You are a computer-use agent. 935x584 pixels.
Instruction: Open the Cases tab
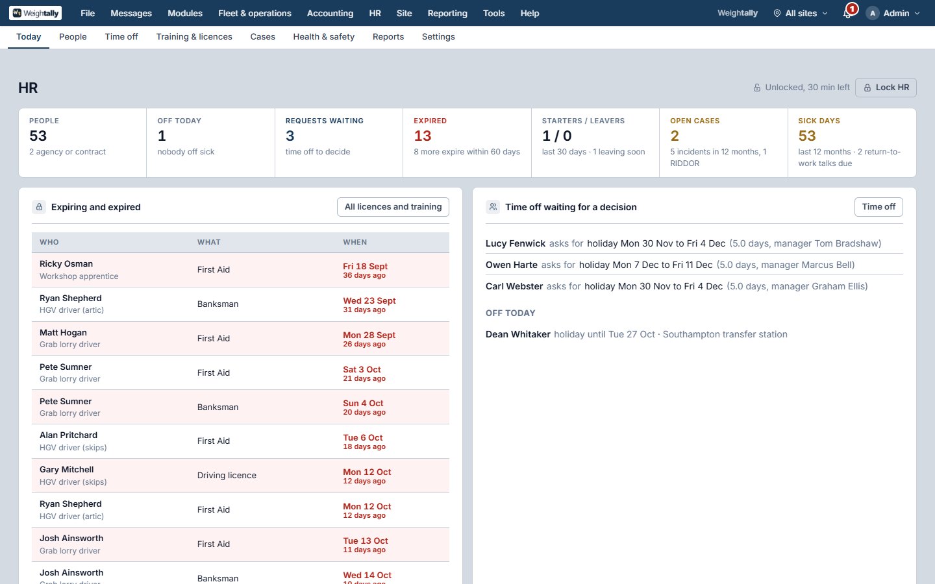263,37
